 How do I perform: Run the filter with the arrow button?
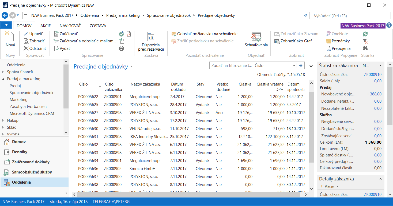[x=301, y=65]
